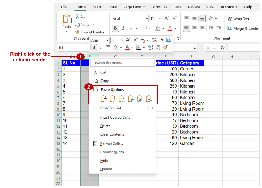
Task: Expand the ribbon Fill Color dropdown arrow
Action: [163, 28]
